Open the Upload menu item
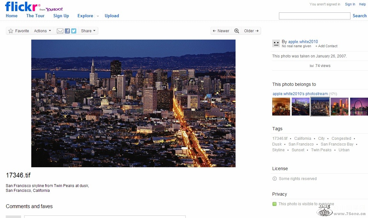Image resolution: width=368 pixels, height=218 pixels. (x=112, y=16)
